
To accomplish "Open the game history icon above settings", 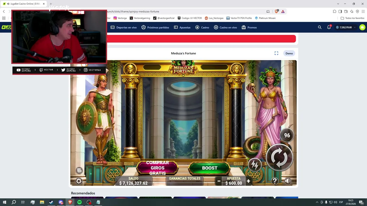I will [79, 171].
